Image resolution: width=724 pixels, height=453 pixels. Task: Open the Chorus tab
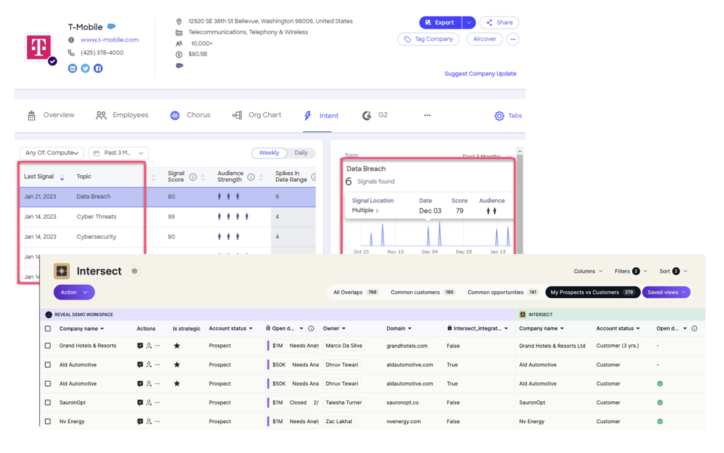coord(190,115)
